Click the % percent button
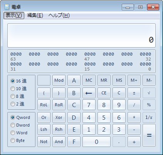The height and width of the screenshot is (155, 163). [149, 105]
